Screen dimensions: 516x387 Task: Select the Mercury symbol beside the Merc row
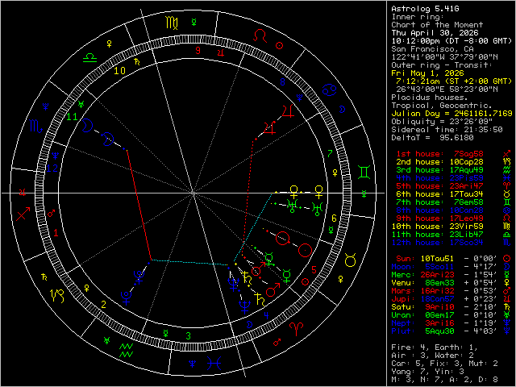[x=507, y=275]
